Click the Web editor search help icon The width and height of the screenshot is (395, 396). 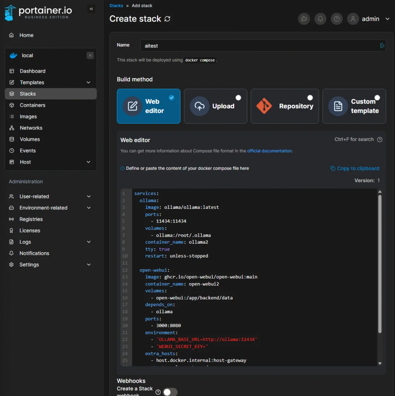pos(380,139)
